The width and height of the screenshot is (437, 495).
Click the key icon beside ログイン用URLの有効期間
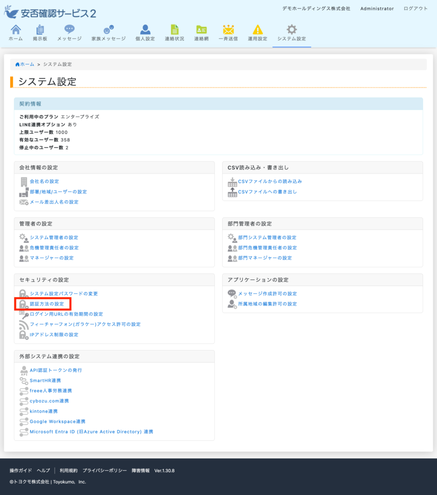[x=24, y=314]
